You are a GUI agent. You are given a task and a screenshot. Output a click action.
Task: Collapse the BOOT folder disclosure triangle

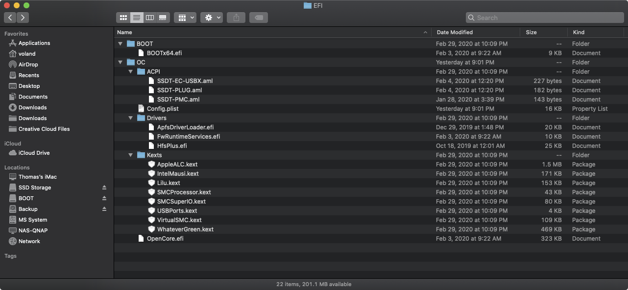point(121,44)
